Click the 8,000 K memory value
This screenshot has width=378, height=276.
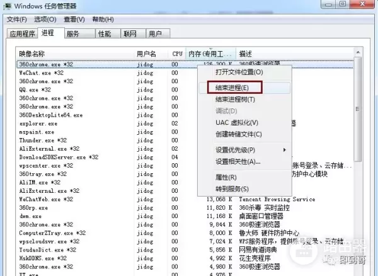click(x=221, y=233)
